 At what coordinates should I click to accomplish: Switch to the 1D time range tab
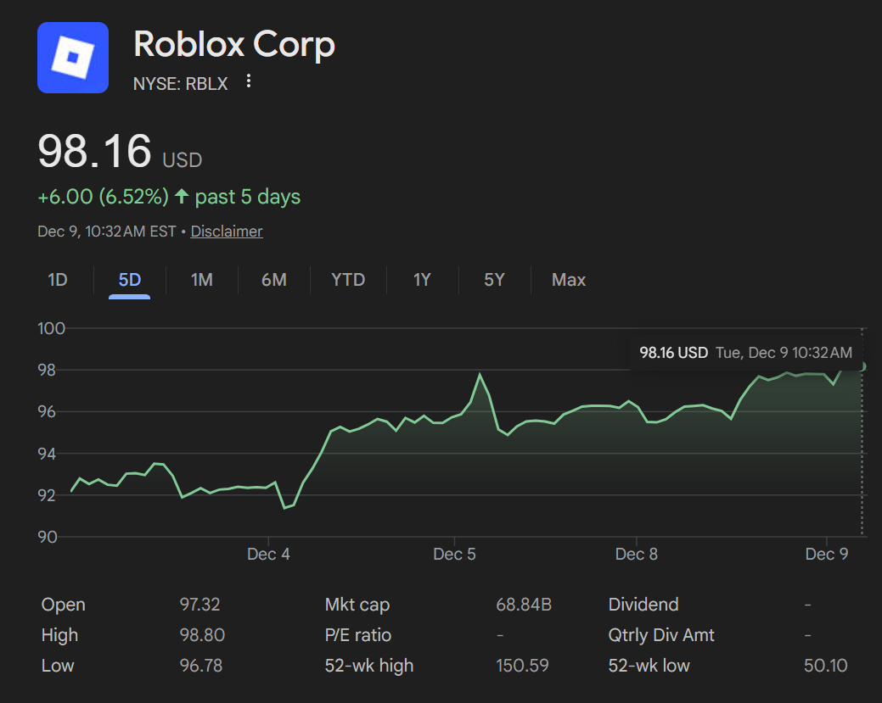[x=58, y=279]
